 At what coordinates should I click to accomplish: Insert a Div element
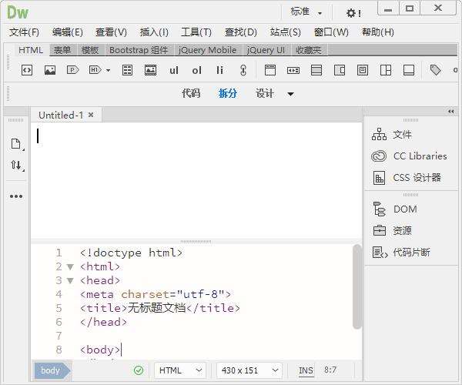27,70
